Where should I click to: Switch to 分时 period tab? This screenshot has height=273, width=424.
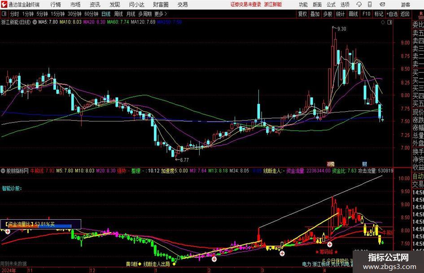point(14,14)
